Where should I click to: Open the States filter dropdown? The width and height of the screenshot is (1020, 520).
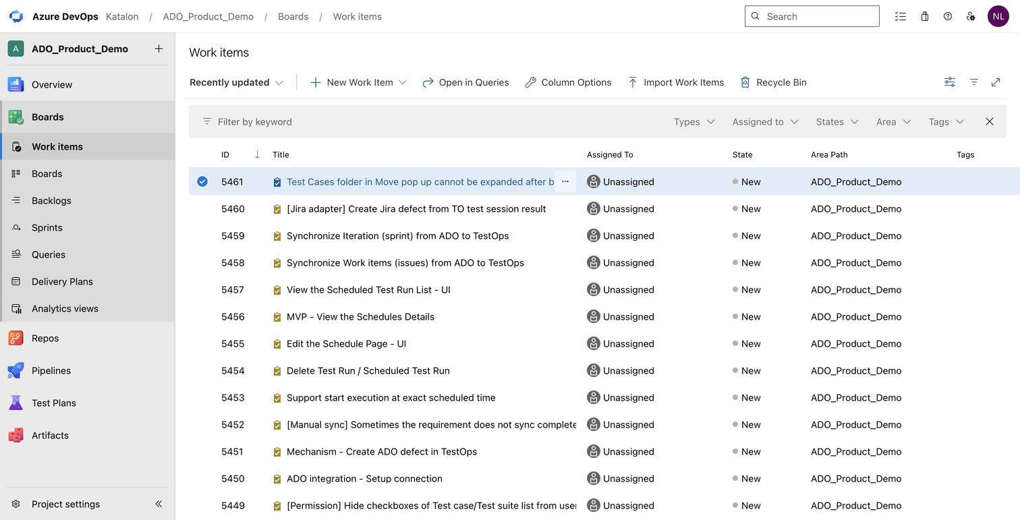click(837, 121)
